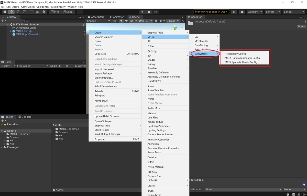Image resolution: width=307 pixels, height=196 pixels.
Task: Select the Rotate tool
Action: (x=18, y=12)
